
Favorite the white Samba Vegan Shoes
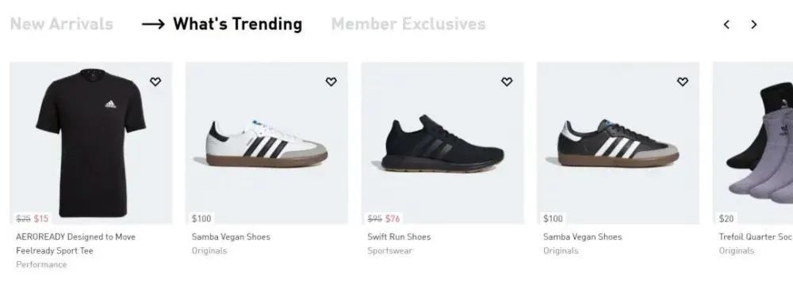point(331,82)
